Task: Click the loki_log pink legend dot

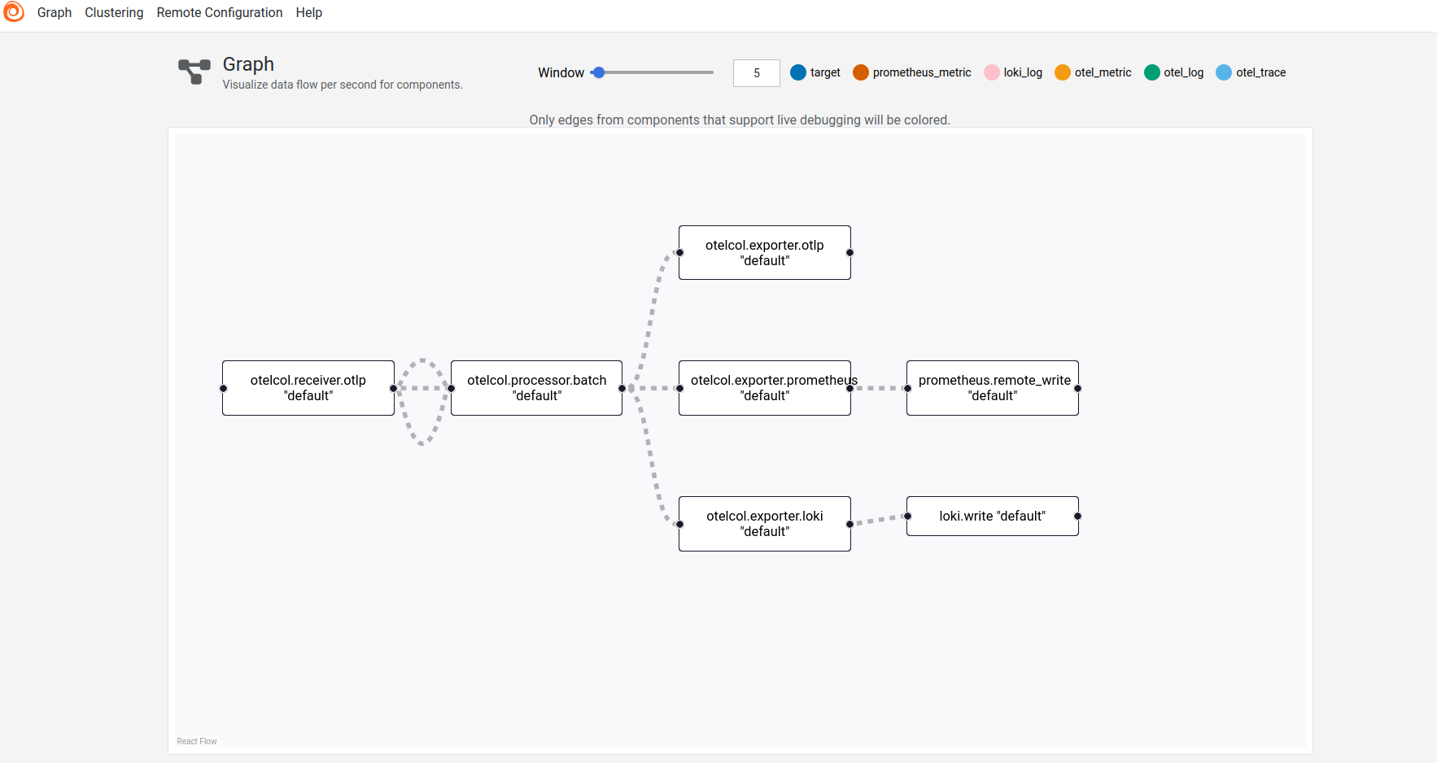Action: coord(992,72)
